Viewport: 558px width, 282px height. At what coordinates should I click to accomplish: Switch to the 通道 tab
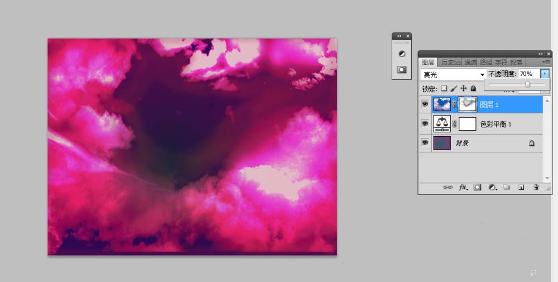pos(470,63)
